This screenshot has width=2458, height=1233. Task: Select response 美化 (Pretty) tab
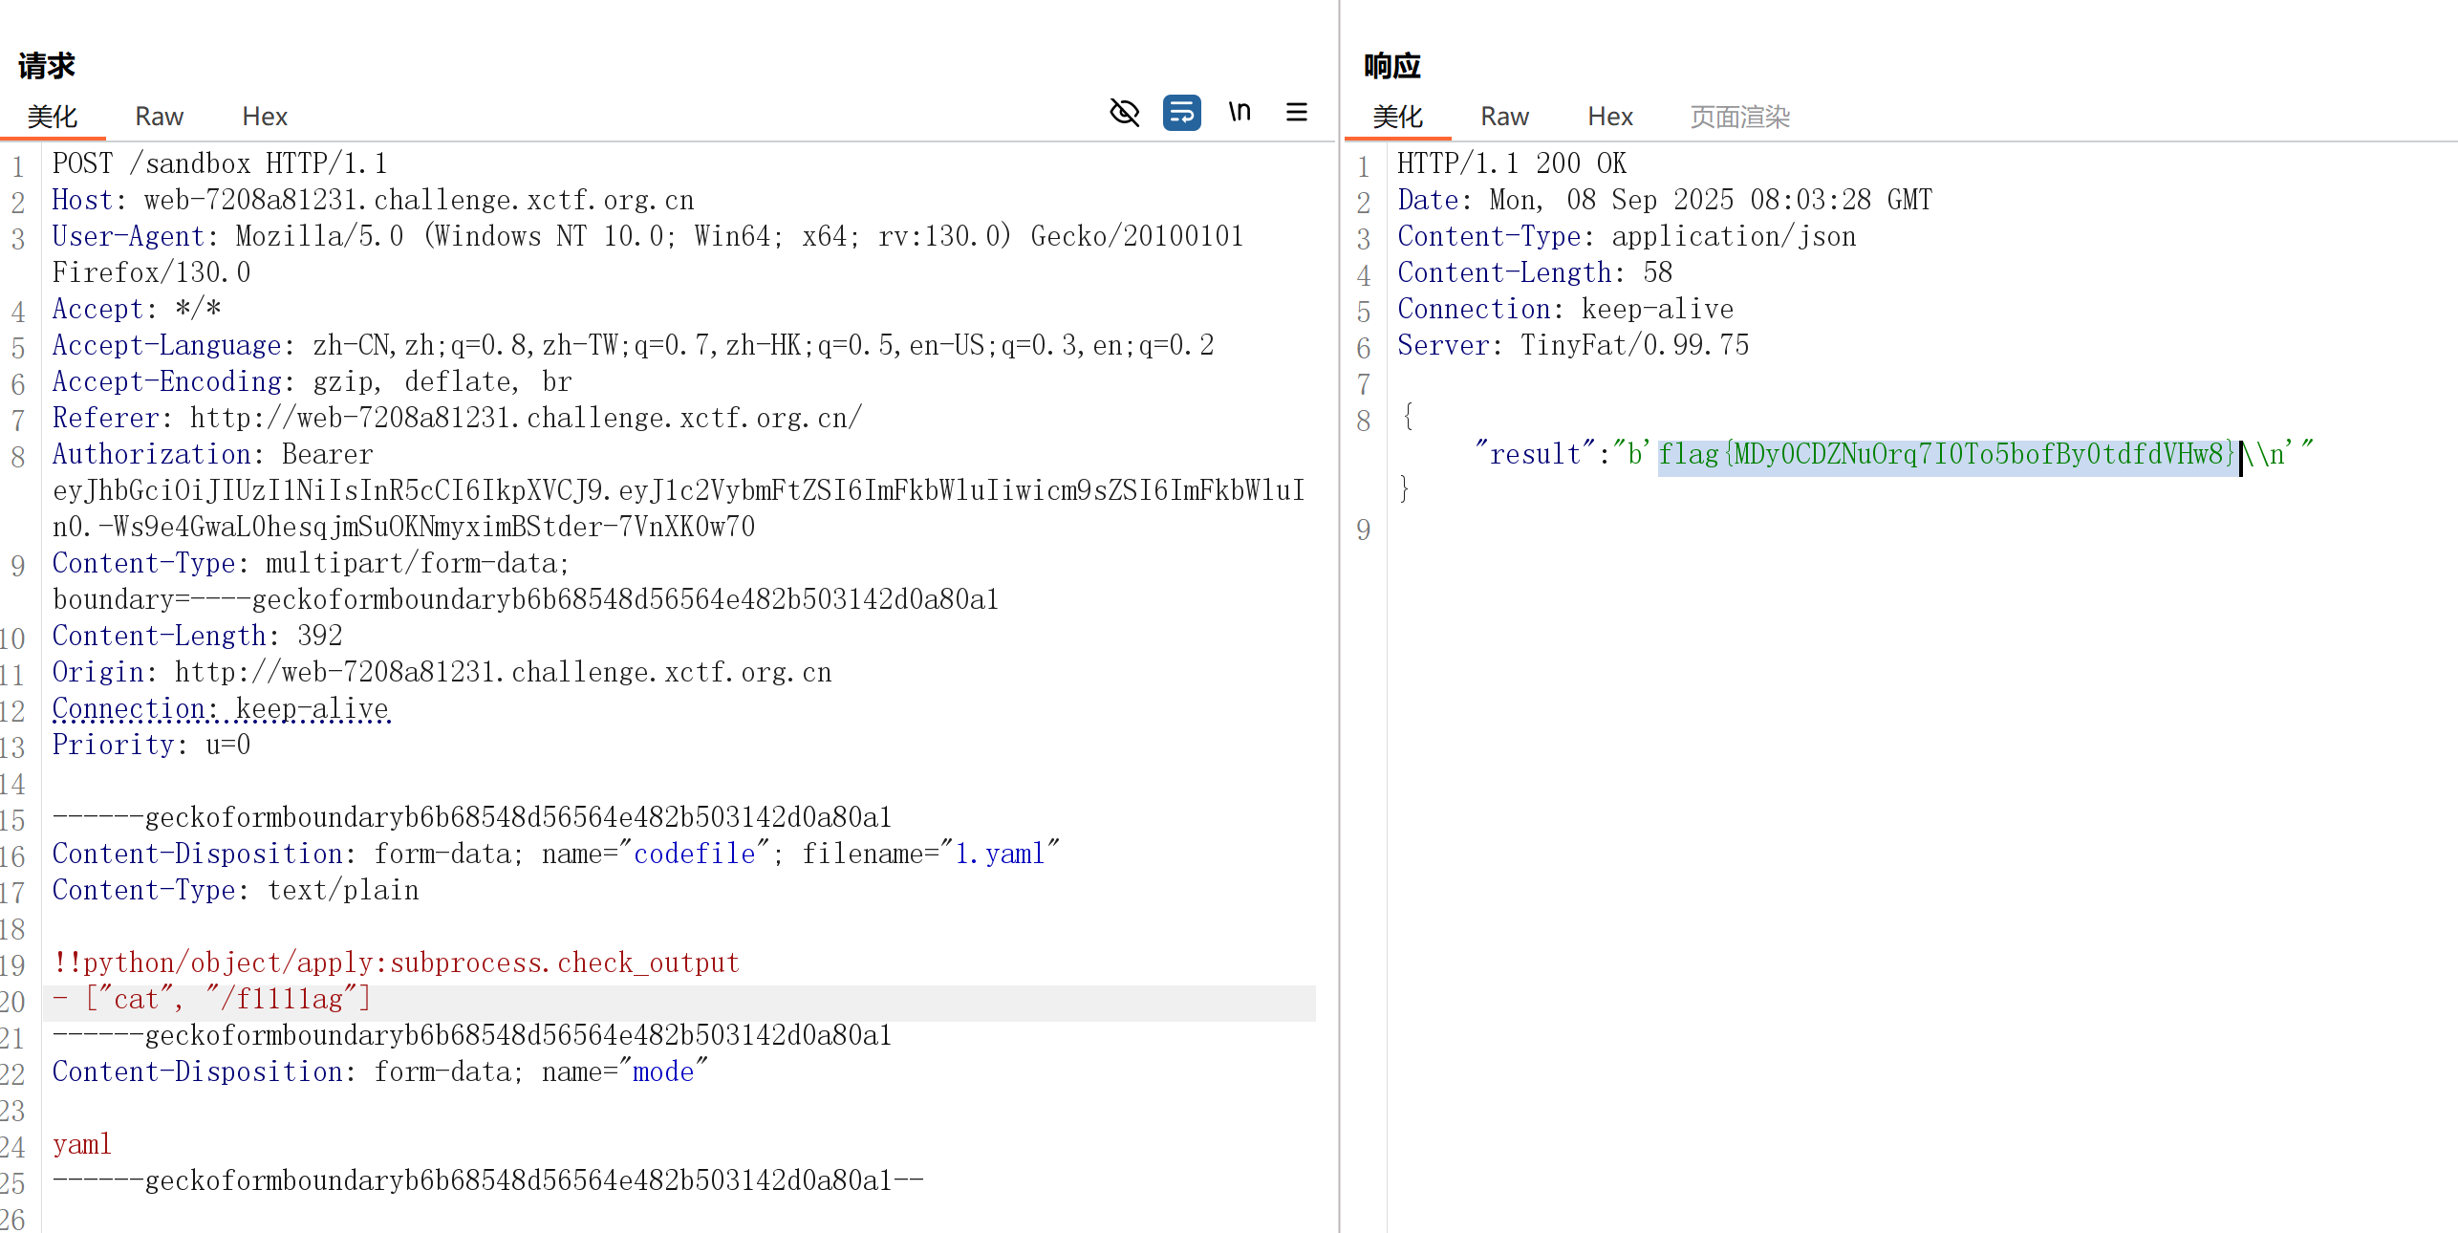tap(1397, 117)
